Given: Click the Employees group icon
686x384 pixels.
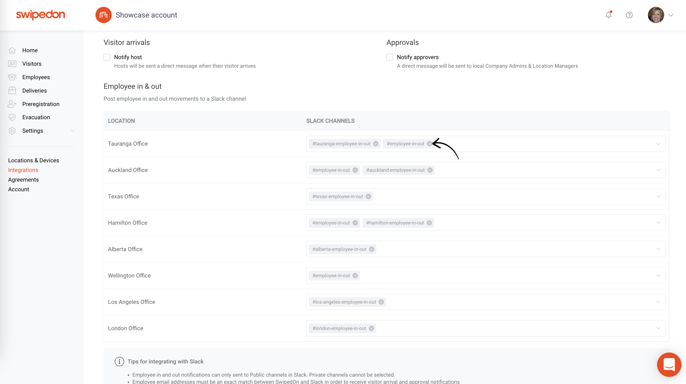Looking at the screenshot, I should point(12,77).
